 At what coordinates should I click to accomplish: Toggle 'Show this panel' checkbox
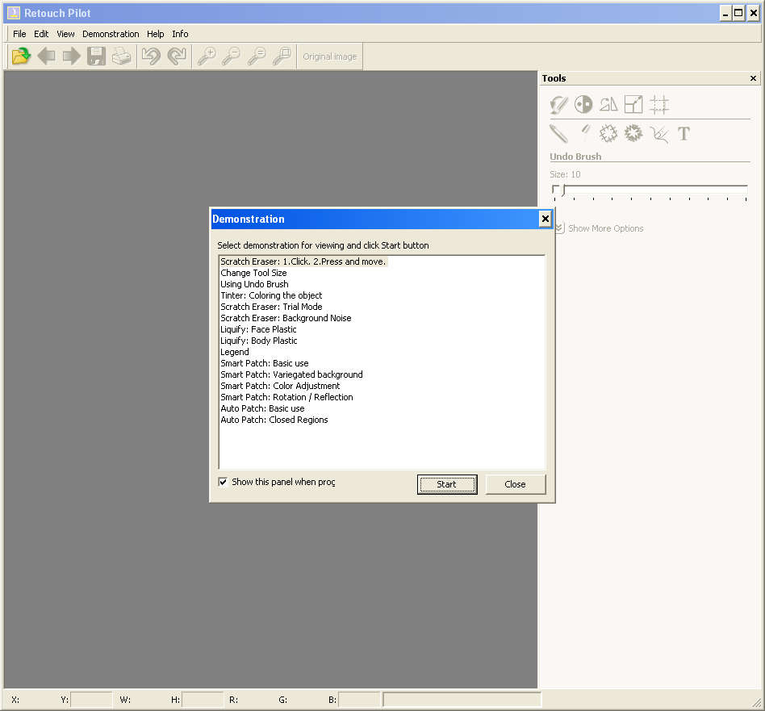[x=224, y=483]
